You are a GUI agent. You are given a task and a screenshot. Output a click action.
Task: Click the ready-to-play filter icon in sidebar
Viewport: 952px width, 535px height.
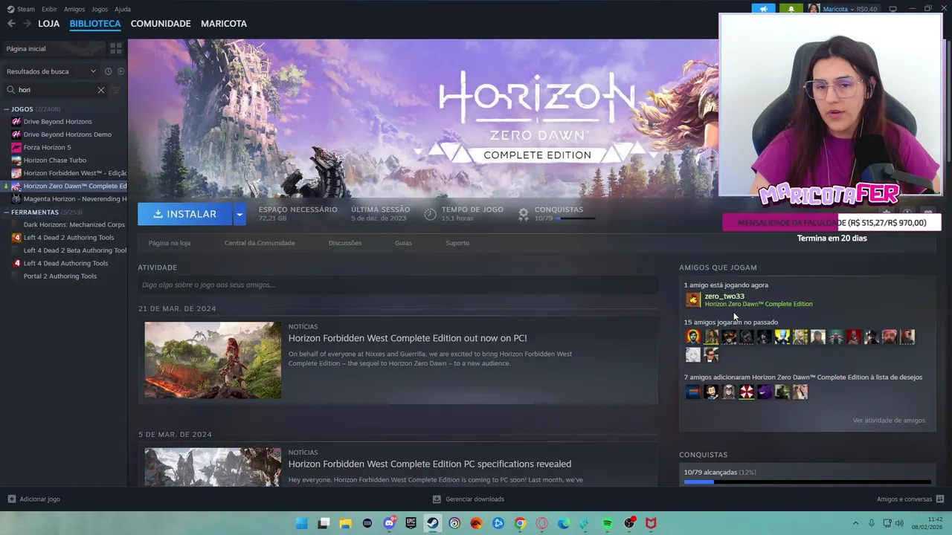[x=120, y=71]
